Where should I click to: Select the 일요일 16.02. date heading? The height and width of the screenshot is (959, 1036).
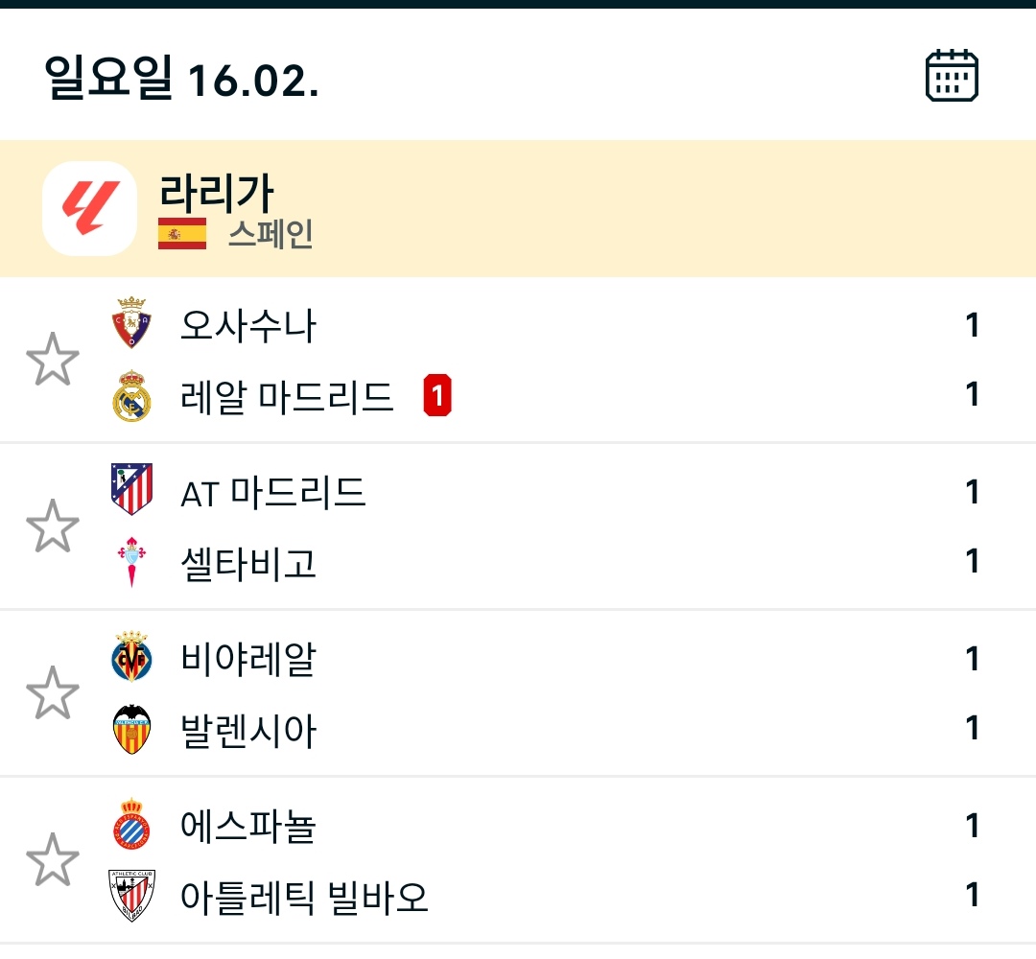pos(181,79)
